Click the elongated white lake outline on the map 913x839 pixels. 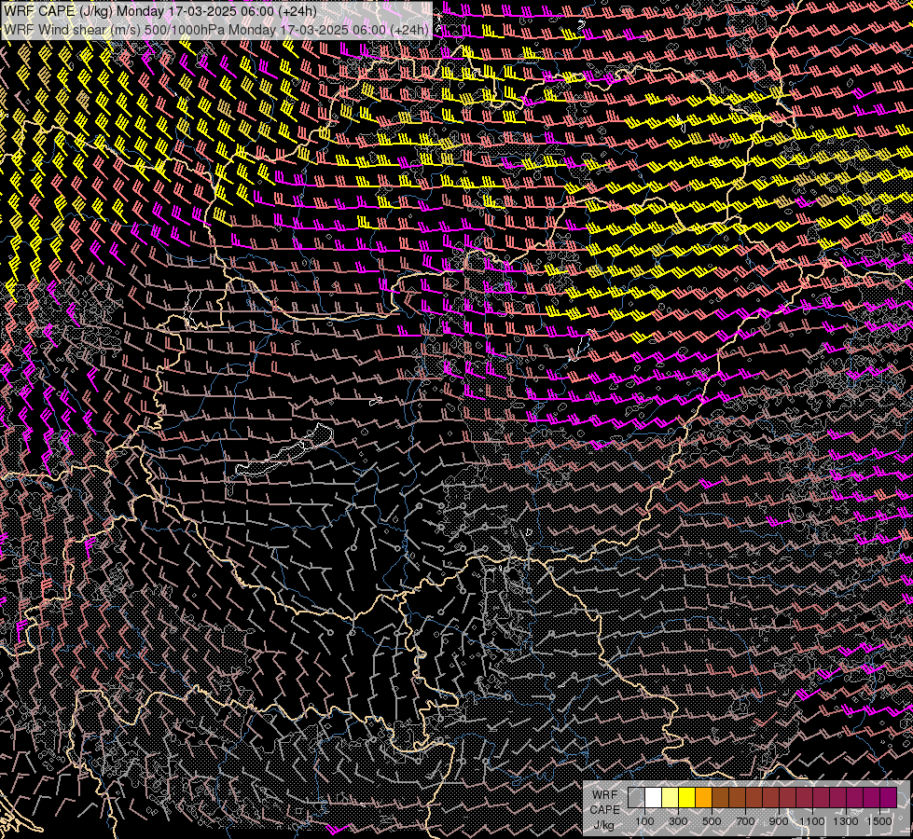coord(284,450)
